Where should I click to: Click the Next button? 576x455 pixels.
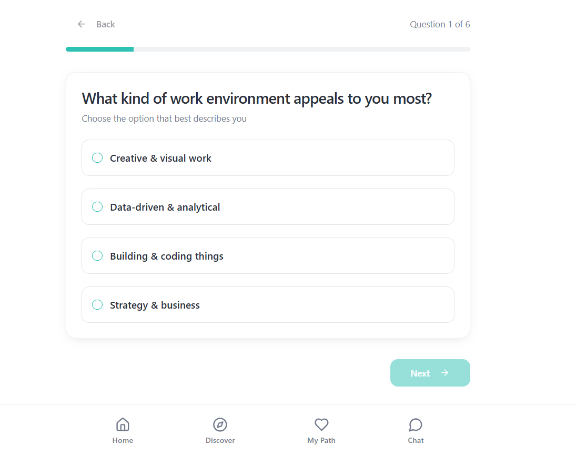click(x=430, y=373)
